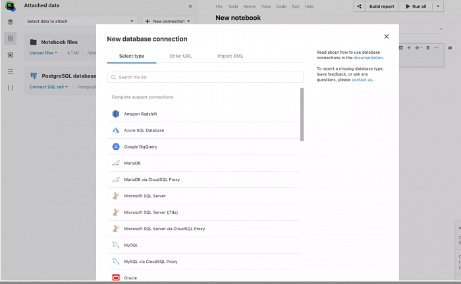Open the contact us link
The height and width of the screenshot is (284, 461).
362,80
